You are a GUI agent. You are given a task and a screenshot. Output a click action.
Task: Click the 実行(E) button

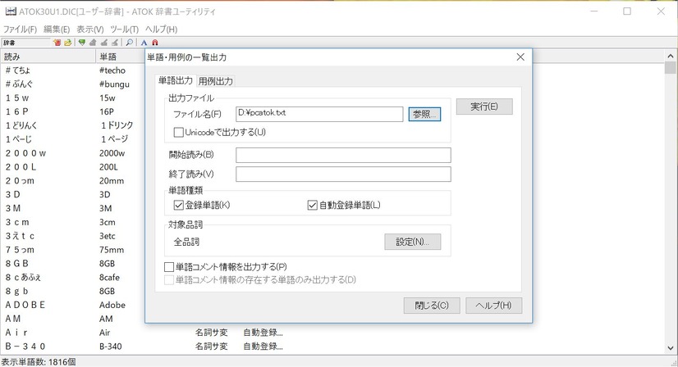click(x=484, y=106)
